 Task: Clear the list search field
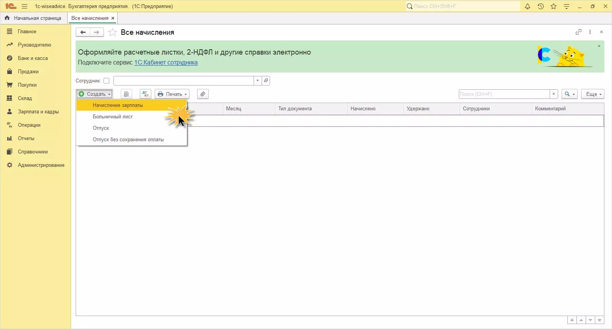[x=554, y=94]
